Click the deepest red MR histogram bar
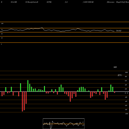This screenshot has height=129, width=129. click(22, 101)
